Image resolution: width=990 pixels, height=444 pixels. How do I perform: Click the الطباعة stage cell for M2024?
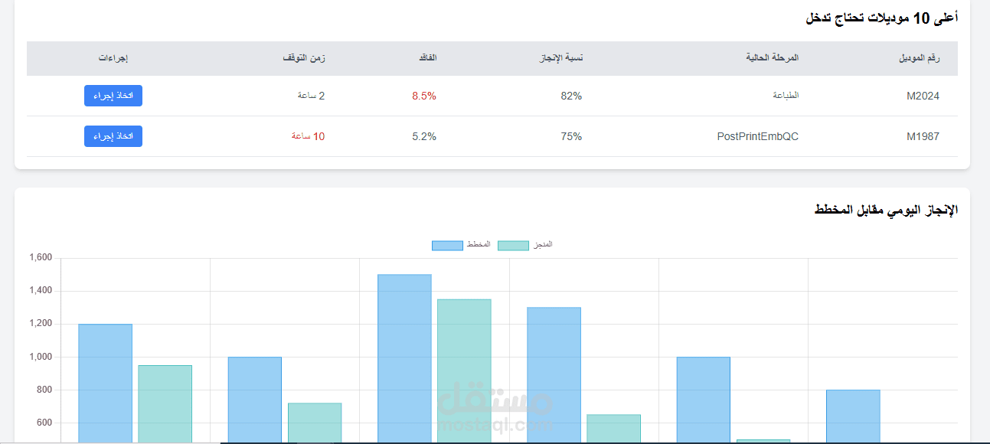786,96
